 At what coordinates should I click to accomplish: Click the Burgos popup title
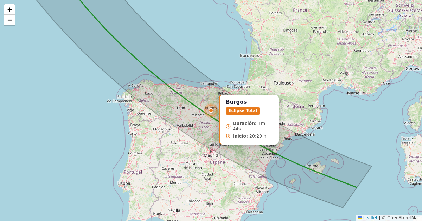[x=236, y=102]
